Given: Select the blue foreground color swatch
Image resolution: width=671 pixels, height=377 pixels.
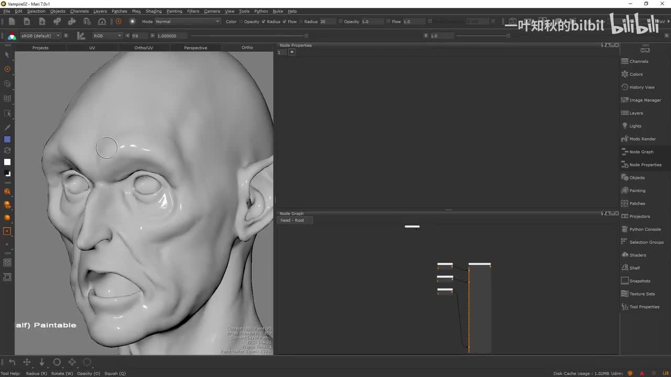Looking at the screenshot, I should coord(7,139).
